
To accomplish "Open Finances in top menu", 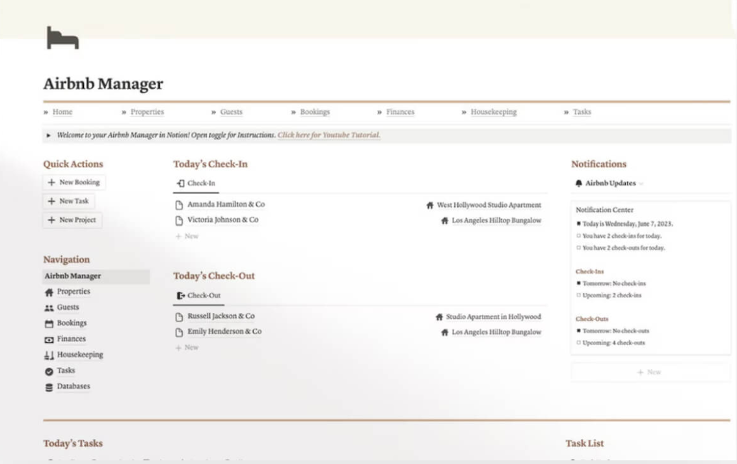I will point(401,112).
